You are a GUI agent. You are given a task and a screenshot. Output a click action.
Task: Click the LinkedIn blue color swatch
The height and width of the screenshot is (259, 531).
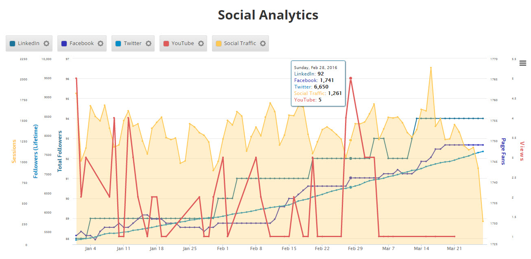coord(12,43)
